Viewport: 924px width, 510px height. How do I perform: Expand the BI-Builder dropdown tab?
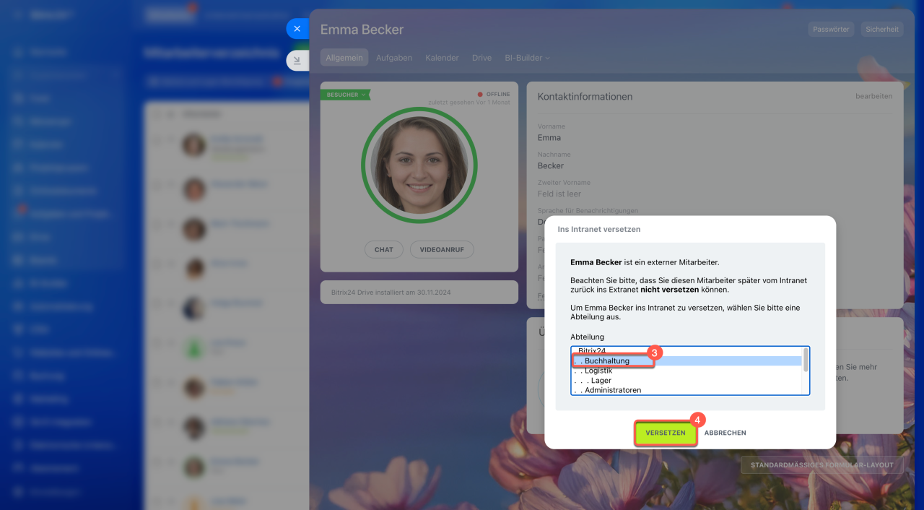click(527, 58)
